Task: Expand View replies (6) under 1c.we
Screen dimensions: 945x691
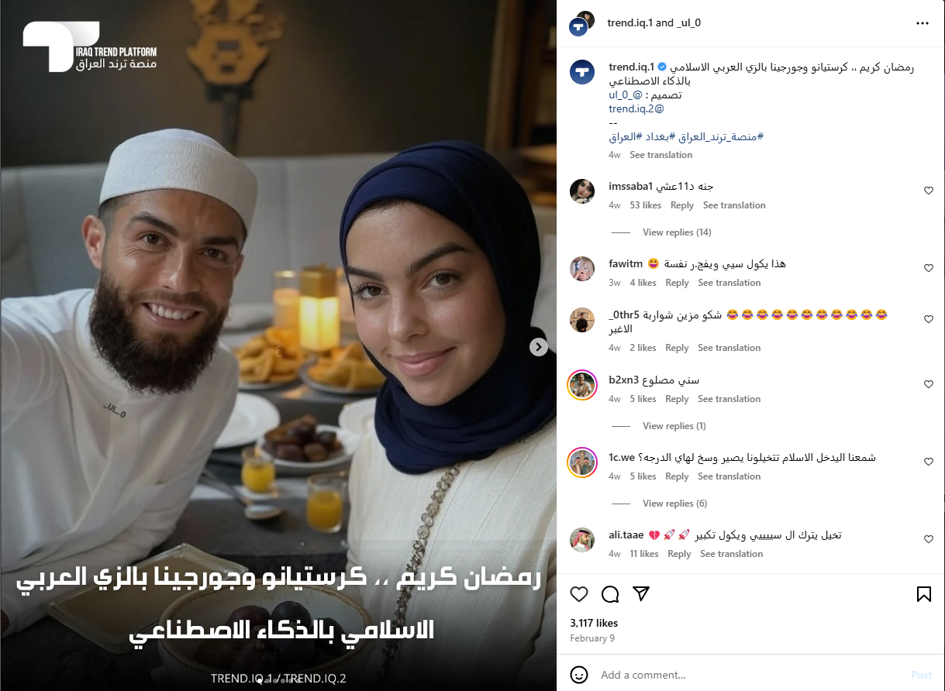Action: (x=674, y=504)
